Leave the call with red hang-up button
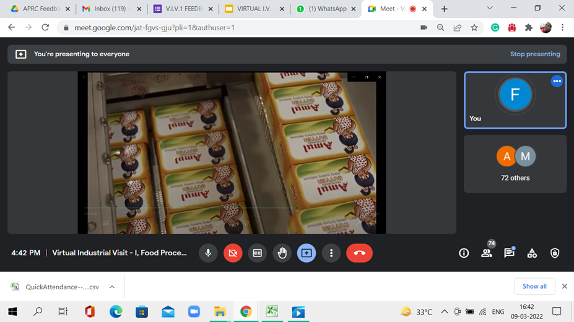 (360, 253)
